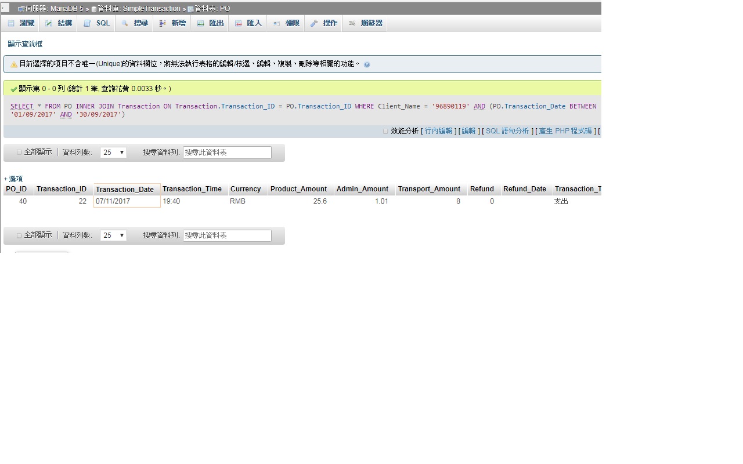Click the BETWEEN keyword in the SQL query
The image size is (743, 464).
click(583, 106)
